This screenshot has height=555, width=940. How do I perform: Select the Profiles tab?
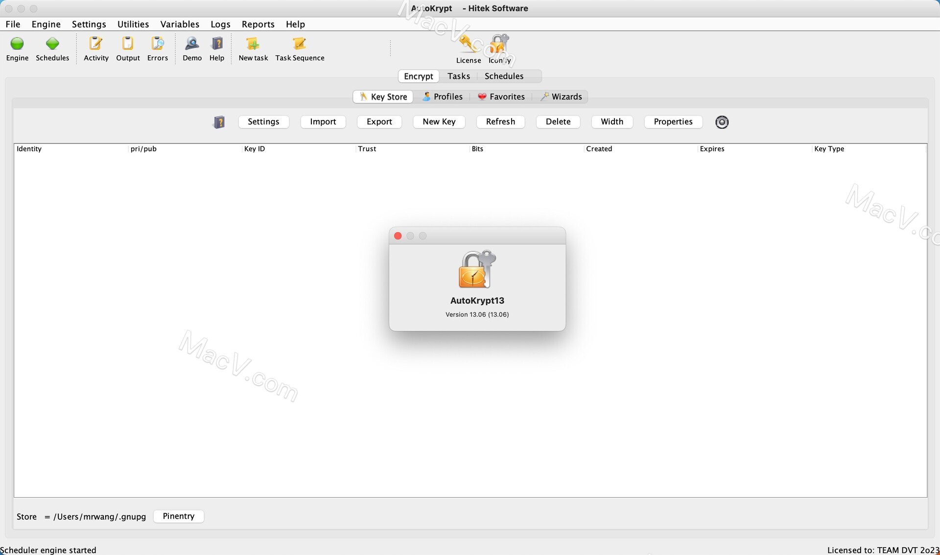point(443,97)
